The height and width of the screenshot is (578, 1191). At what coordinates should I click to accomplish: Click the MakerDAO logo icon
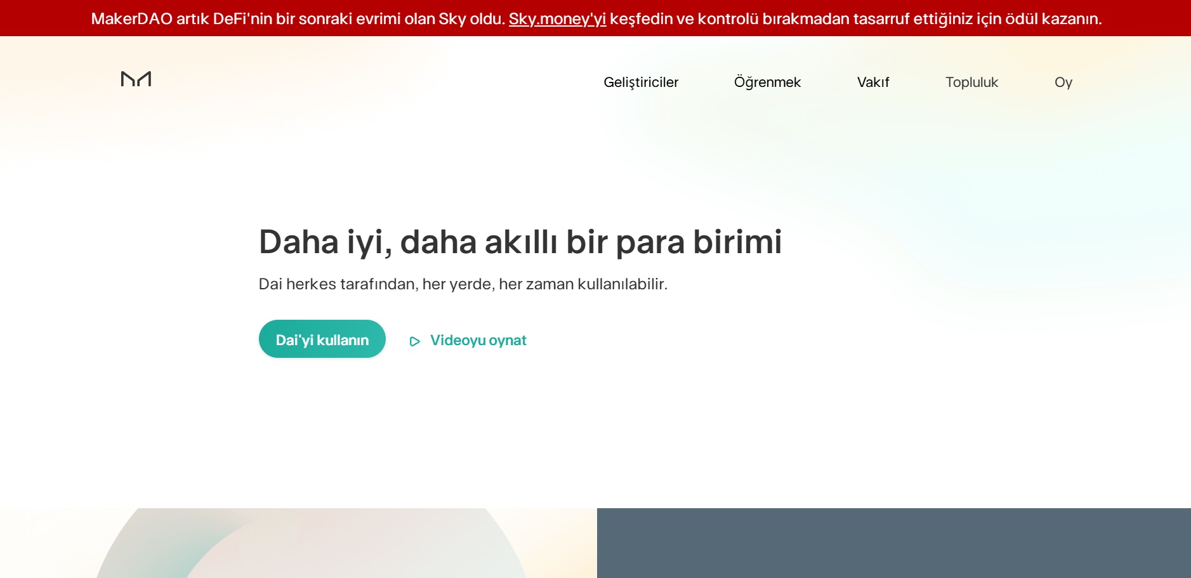click(x=136, y=79)
